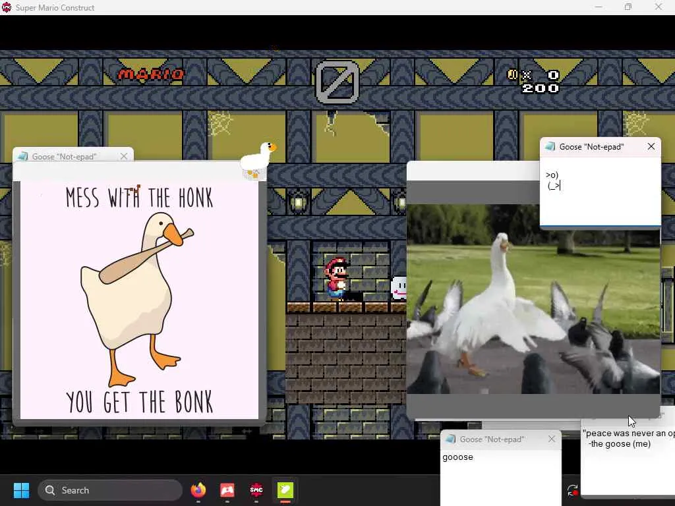675x506 pixels.
Task: Open the red game controller taskbar app
Action: 227,490
